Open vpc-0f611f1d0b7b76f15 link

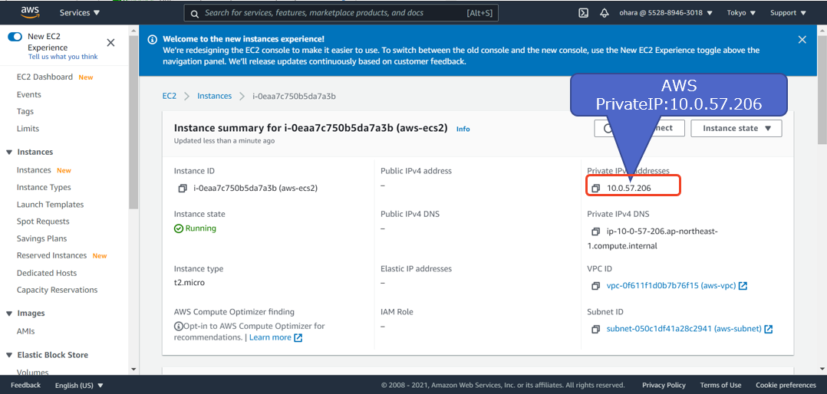point(669,285)
